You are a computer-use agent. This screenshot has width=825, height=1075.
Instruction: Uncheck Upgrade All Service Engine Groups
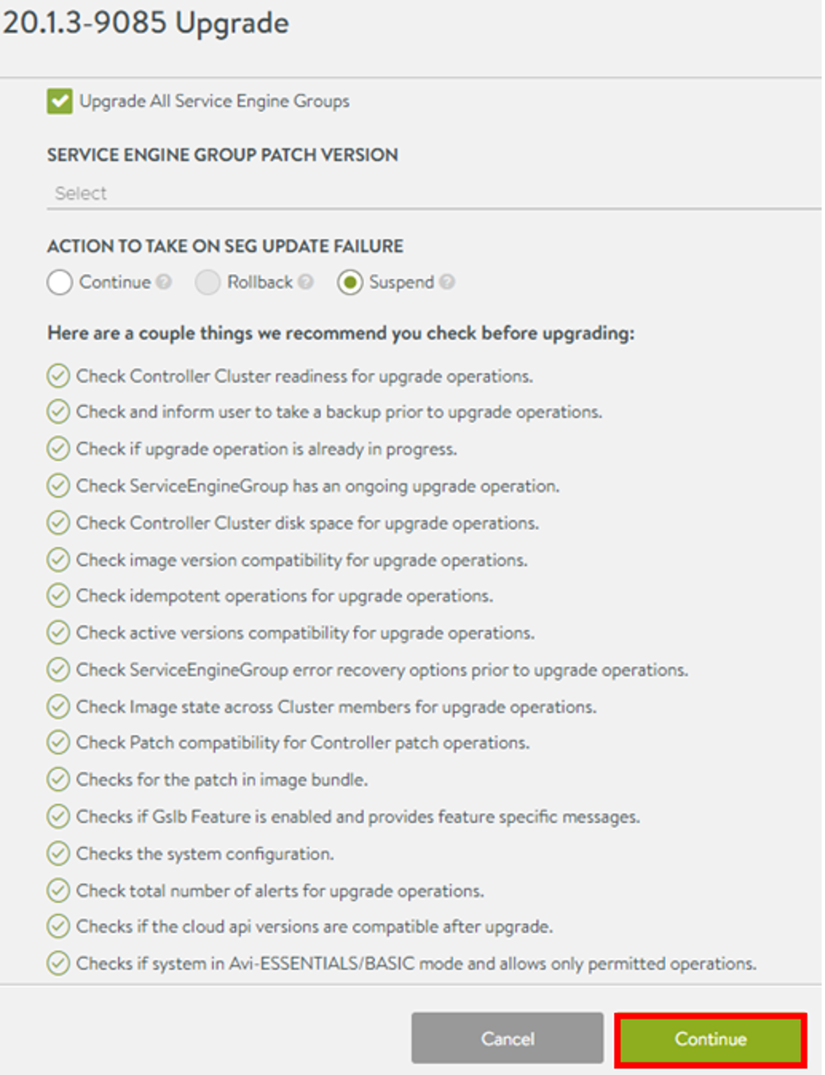58,101
